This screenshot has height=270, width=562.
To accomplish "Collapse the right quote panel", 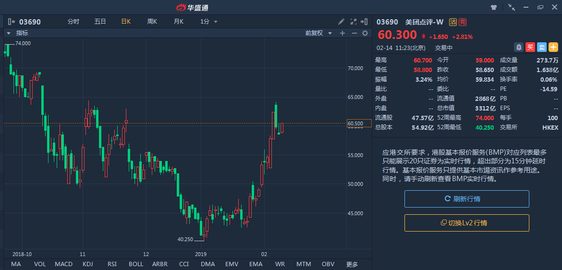I will 365,22.
